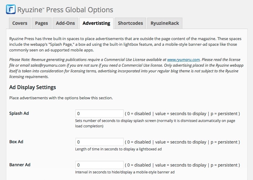Focus the Splash Ad seconds field
253x180 pixels.
(99, 114)
